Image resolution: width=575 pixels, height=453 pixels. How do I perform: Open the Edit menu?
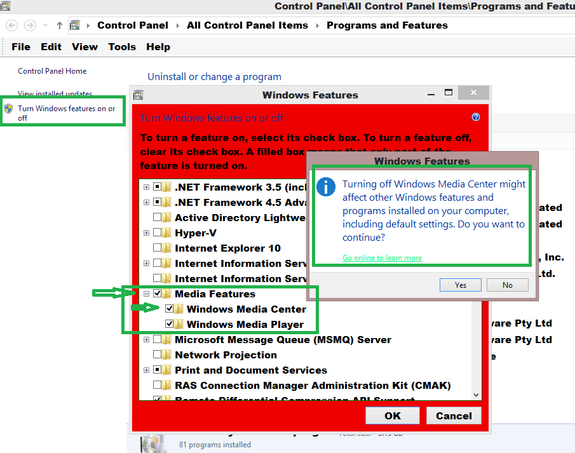pyautogui.click(x=51, y=47)
